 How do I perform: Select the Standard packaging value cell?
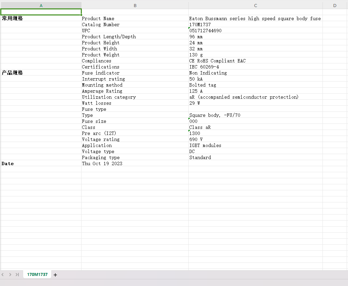[x=255, y=157]
